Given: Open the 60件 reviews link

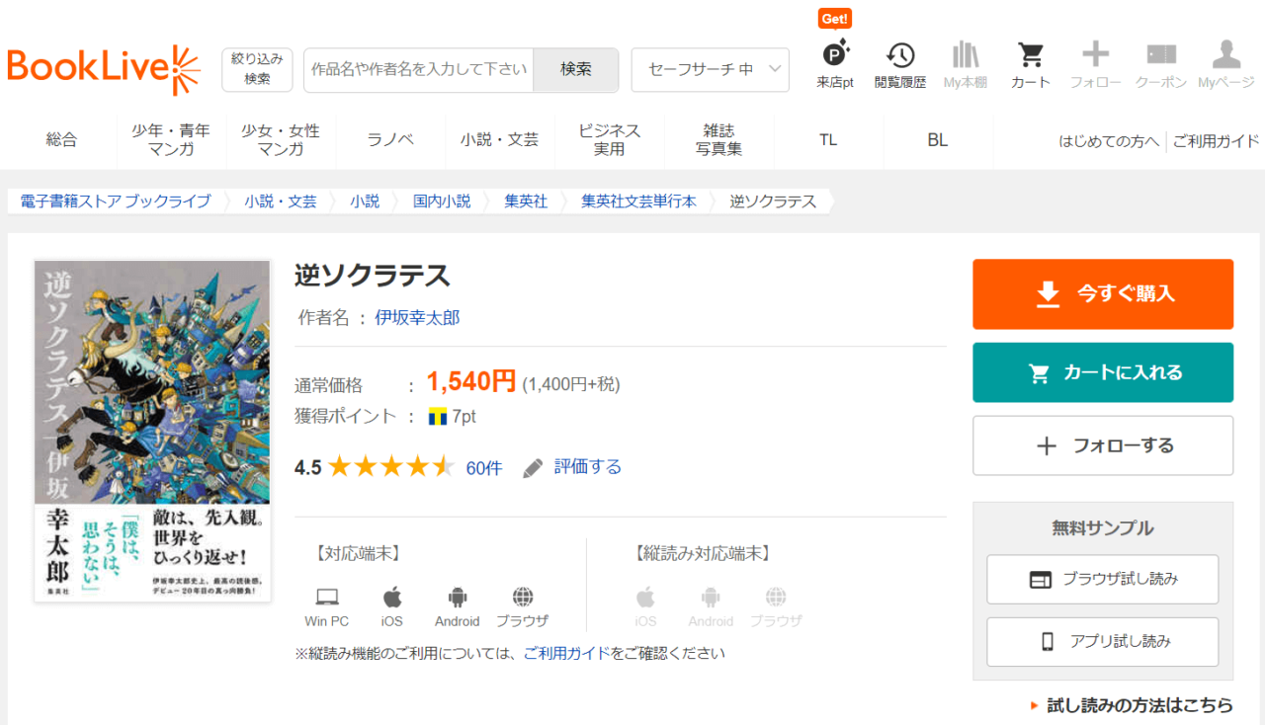Looking at the screenshot, I should [x=484, y=468].
